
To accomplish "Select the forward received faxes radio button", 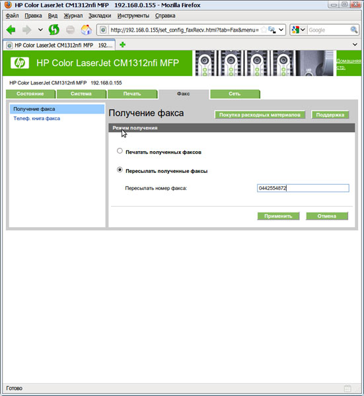I will click(x=120, y=170).
